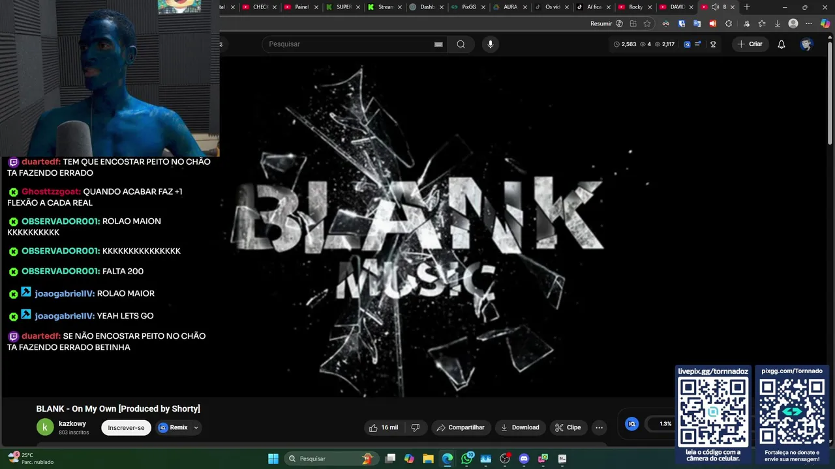
Task: Like the video with 16 mil thumbs up
Action: tap(384, 427)
